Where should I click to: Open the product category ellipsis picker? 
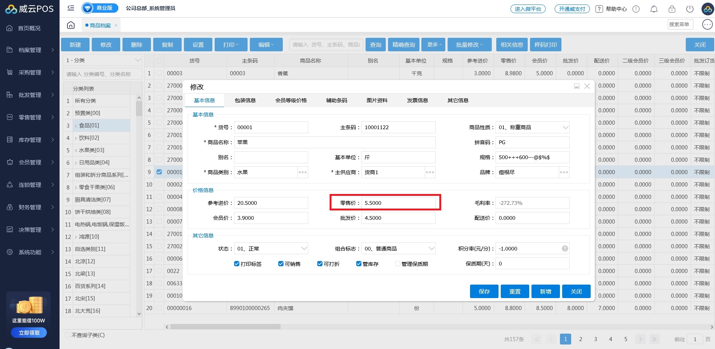click(303, 172)
